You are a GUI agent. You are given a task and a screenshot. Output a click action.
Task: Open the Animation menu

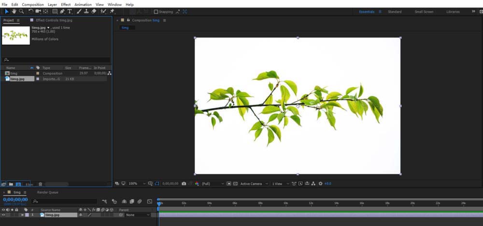83,4
